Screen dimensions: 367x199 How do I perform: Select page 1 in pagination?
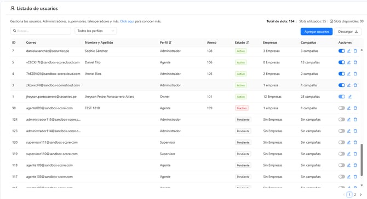point(349,195)
